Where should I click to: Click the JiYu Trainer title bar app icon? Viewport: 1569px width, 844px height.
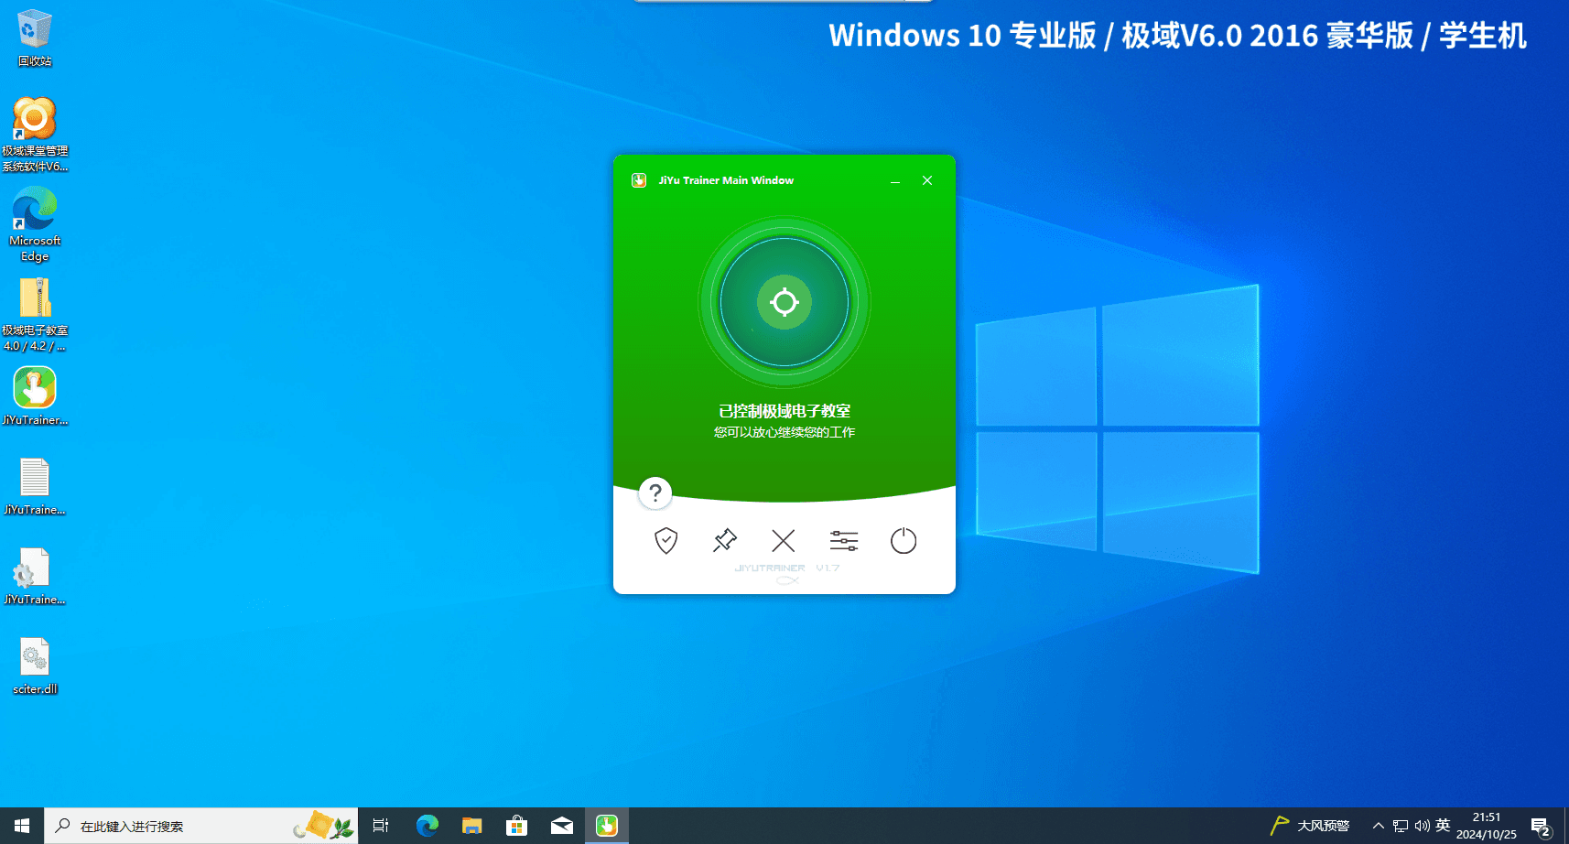coord(639,180)
